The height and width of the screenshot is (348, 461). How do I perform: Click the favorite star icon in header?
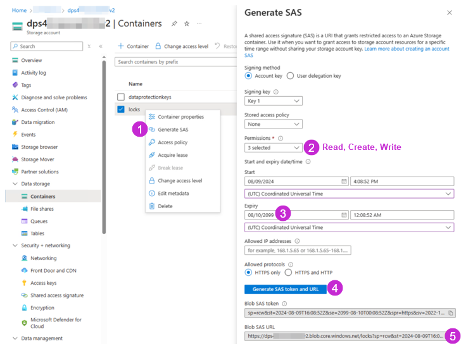[x=187, y=23]
